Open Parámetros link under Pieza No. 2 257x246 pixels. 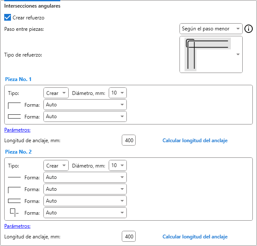point(17,226)
